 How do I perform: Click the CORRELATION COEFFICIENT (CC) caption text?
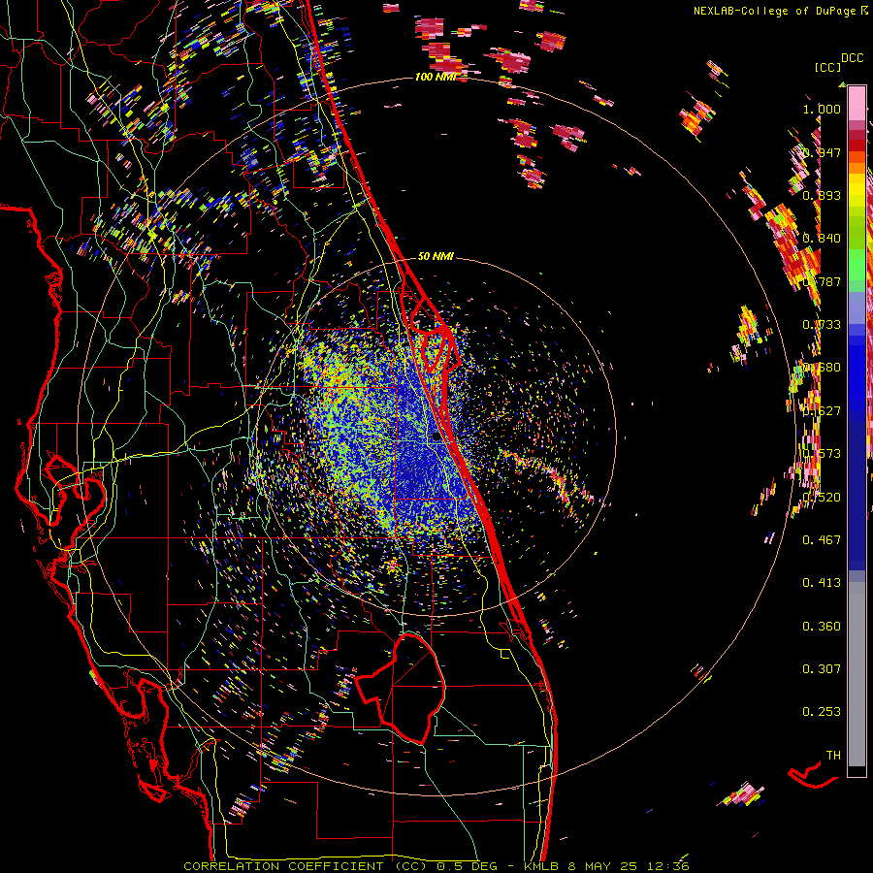(306, 866)
